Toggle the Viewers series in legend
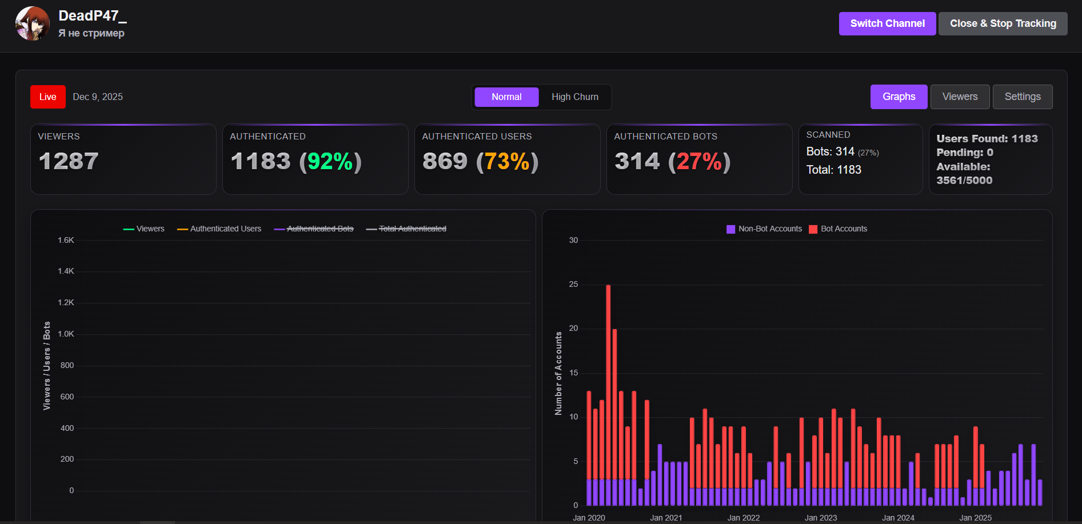The height and width of the screenshot is (524, 1082). (x=144, y=229)
